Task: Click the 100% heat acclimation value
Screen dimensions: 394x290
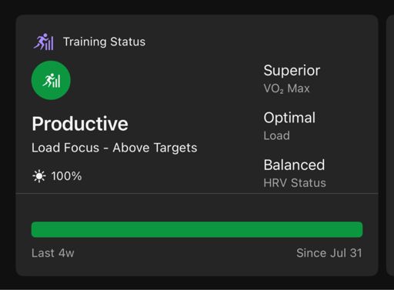Action: [x=66, y=176]
